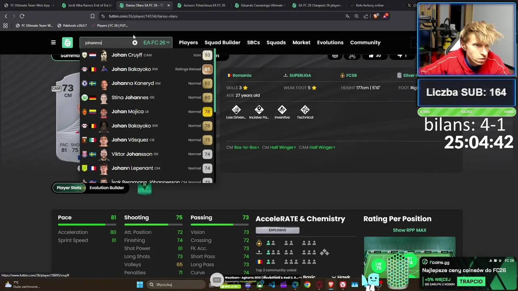Select Johanna Kaneryd RM 82 result
518x291 pixels.
147,83
